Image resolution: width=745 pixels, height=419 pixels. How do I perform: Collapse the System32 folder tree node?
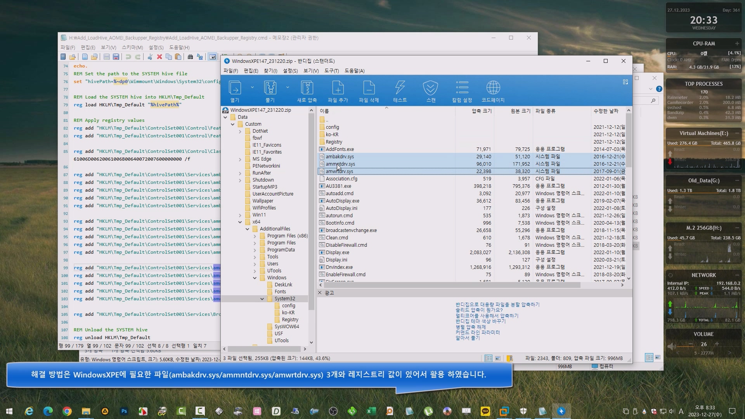click(262, 299)
